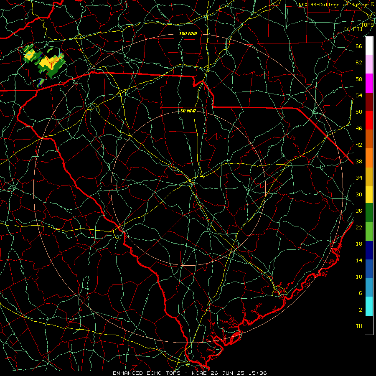Click the burnt orange-brown legend swatch
This screenshot has width=376, height=376.
pos(369,139)
